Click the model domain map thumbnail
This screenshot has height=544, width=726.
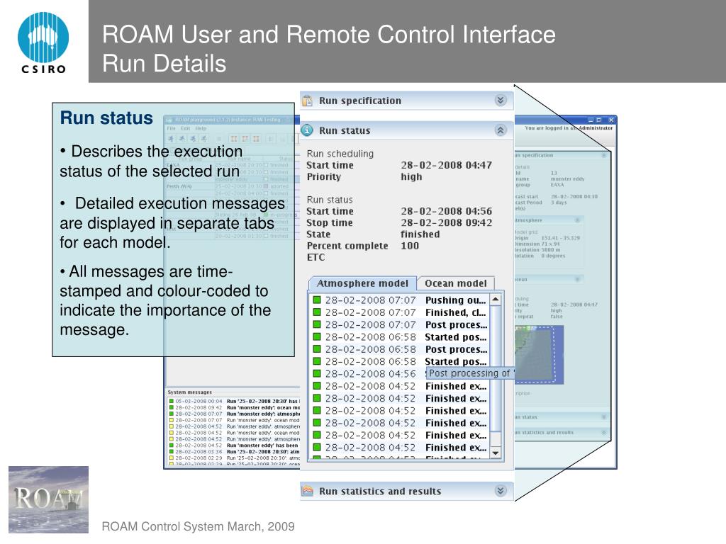point(540,355)
